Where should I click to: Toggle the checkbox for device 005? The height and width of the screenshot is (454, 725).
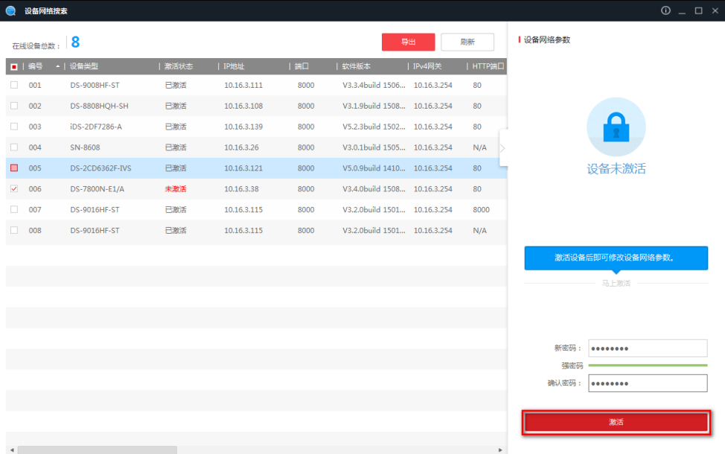point(14,167)
